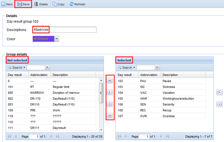Select the Regular time row
Viewport: 224px width, 142px height.
pos(51,87)
